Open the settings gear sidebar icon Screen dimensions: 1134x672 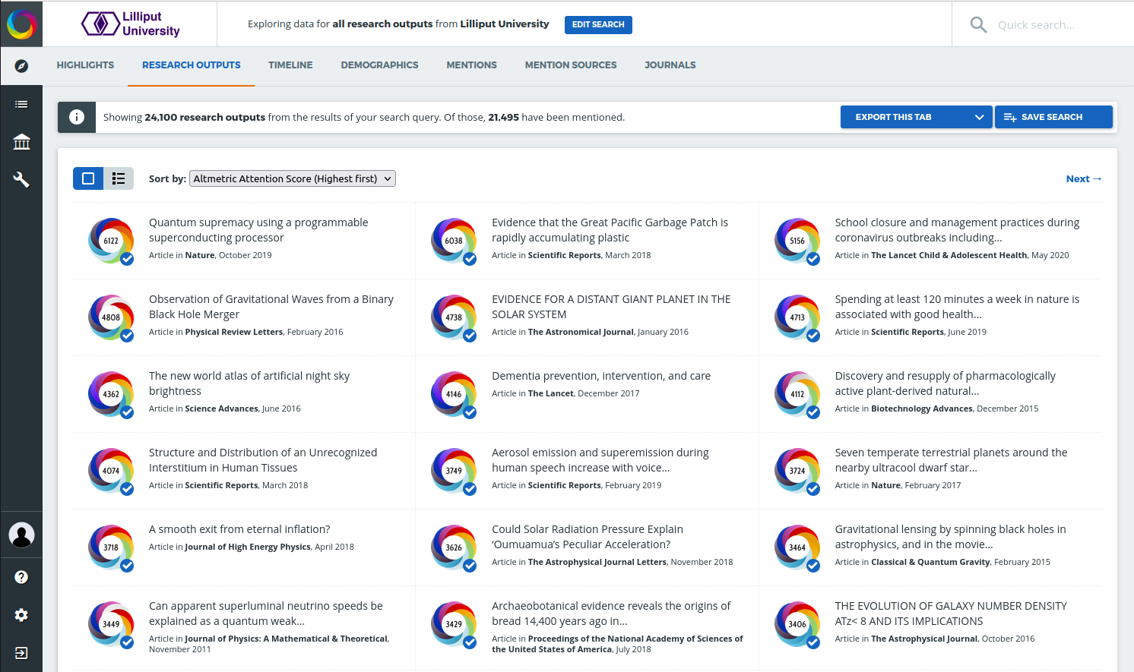21,615
